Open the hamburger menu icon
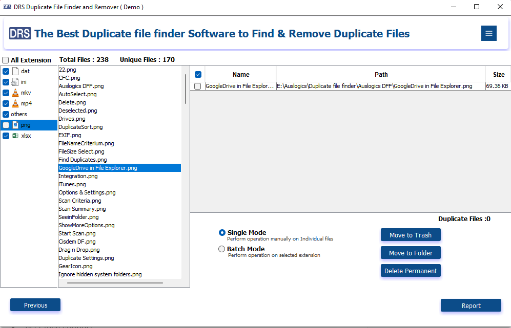511x328 pixels. click(x=488, y=33)
